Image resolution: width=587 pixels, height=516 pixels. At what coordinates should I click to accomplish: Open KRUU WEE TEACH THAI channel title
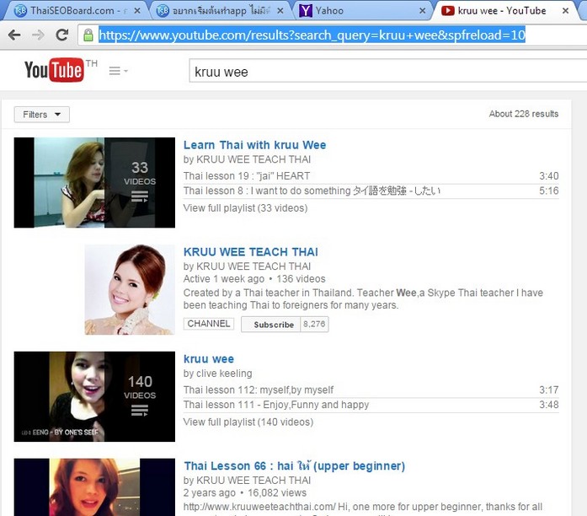pos(251,252)
